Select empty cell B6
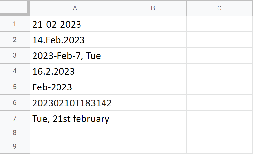 coord(153,103)
